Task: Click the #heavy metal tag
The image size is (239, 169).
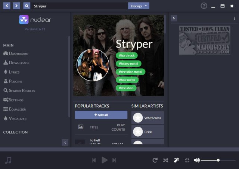Action: click(128, 64)
